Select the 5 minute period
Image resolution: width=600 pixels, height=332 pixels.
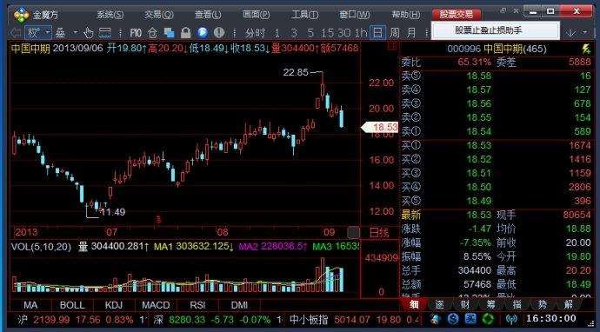(310, 33)
